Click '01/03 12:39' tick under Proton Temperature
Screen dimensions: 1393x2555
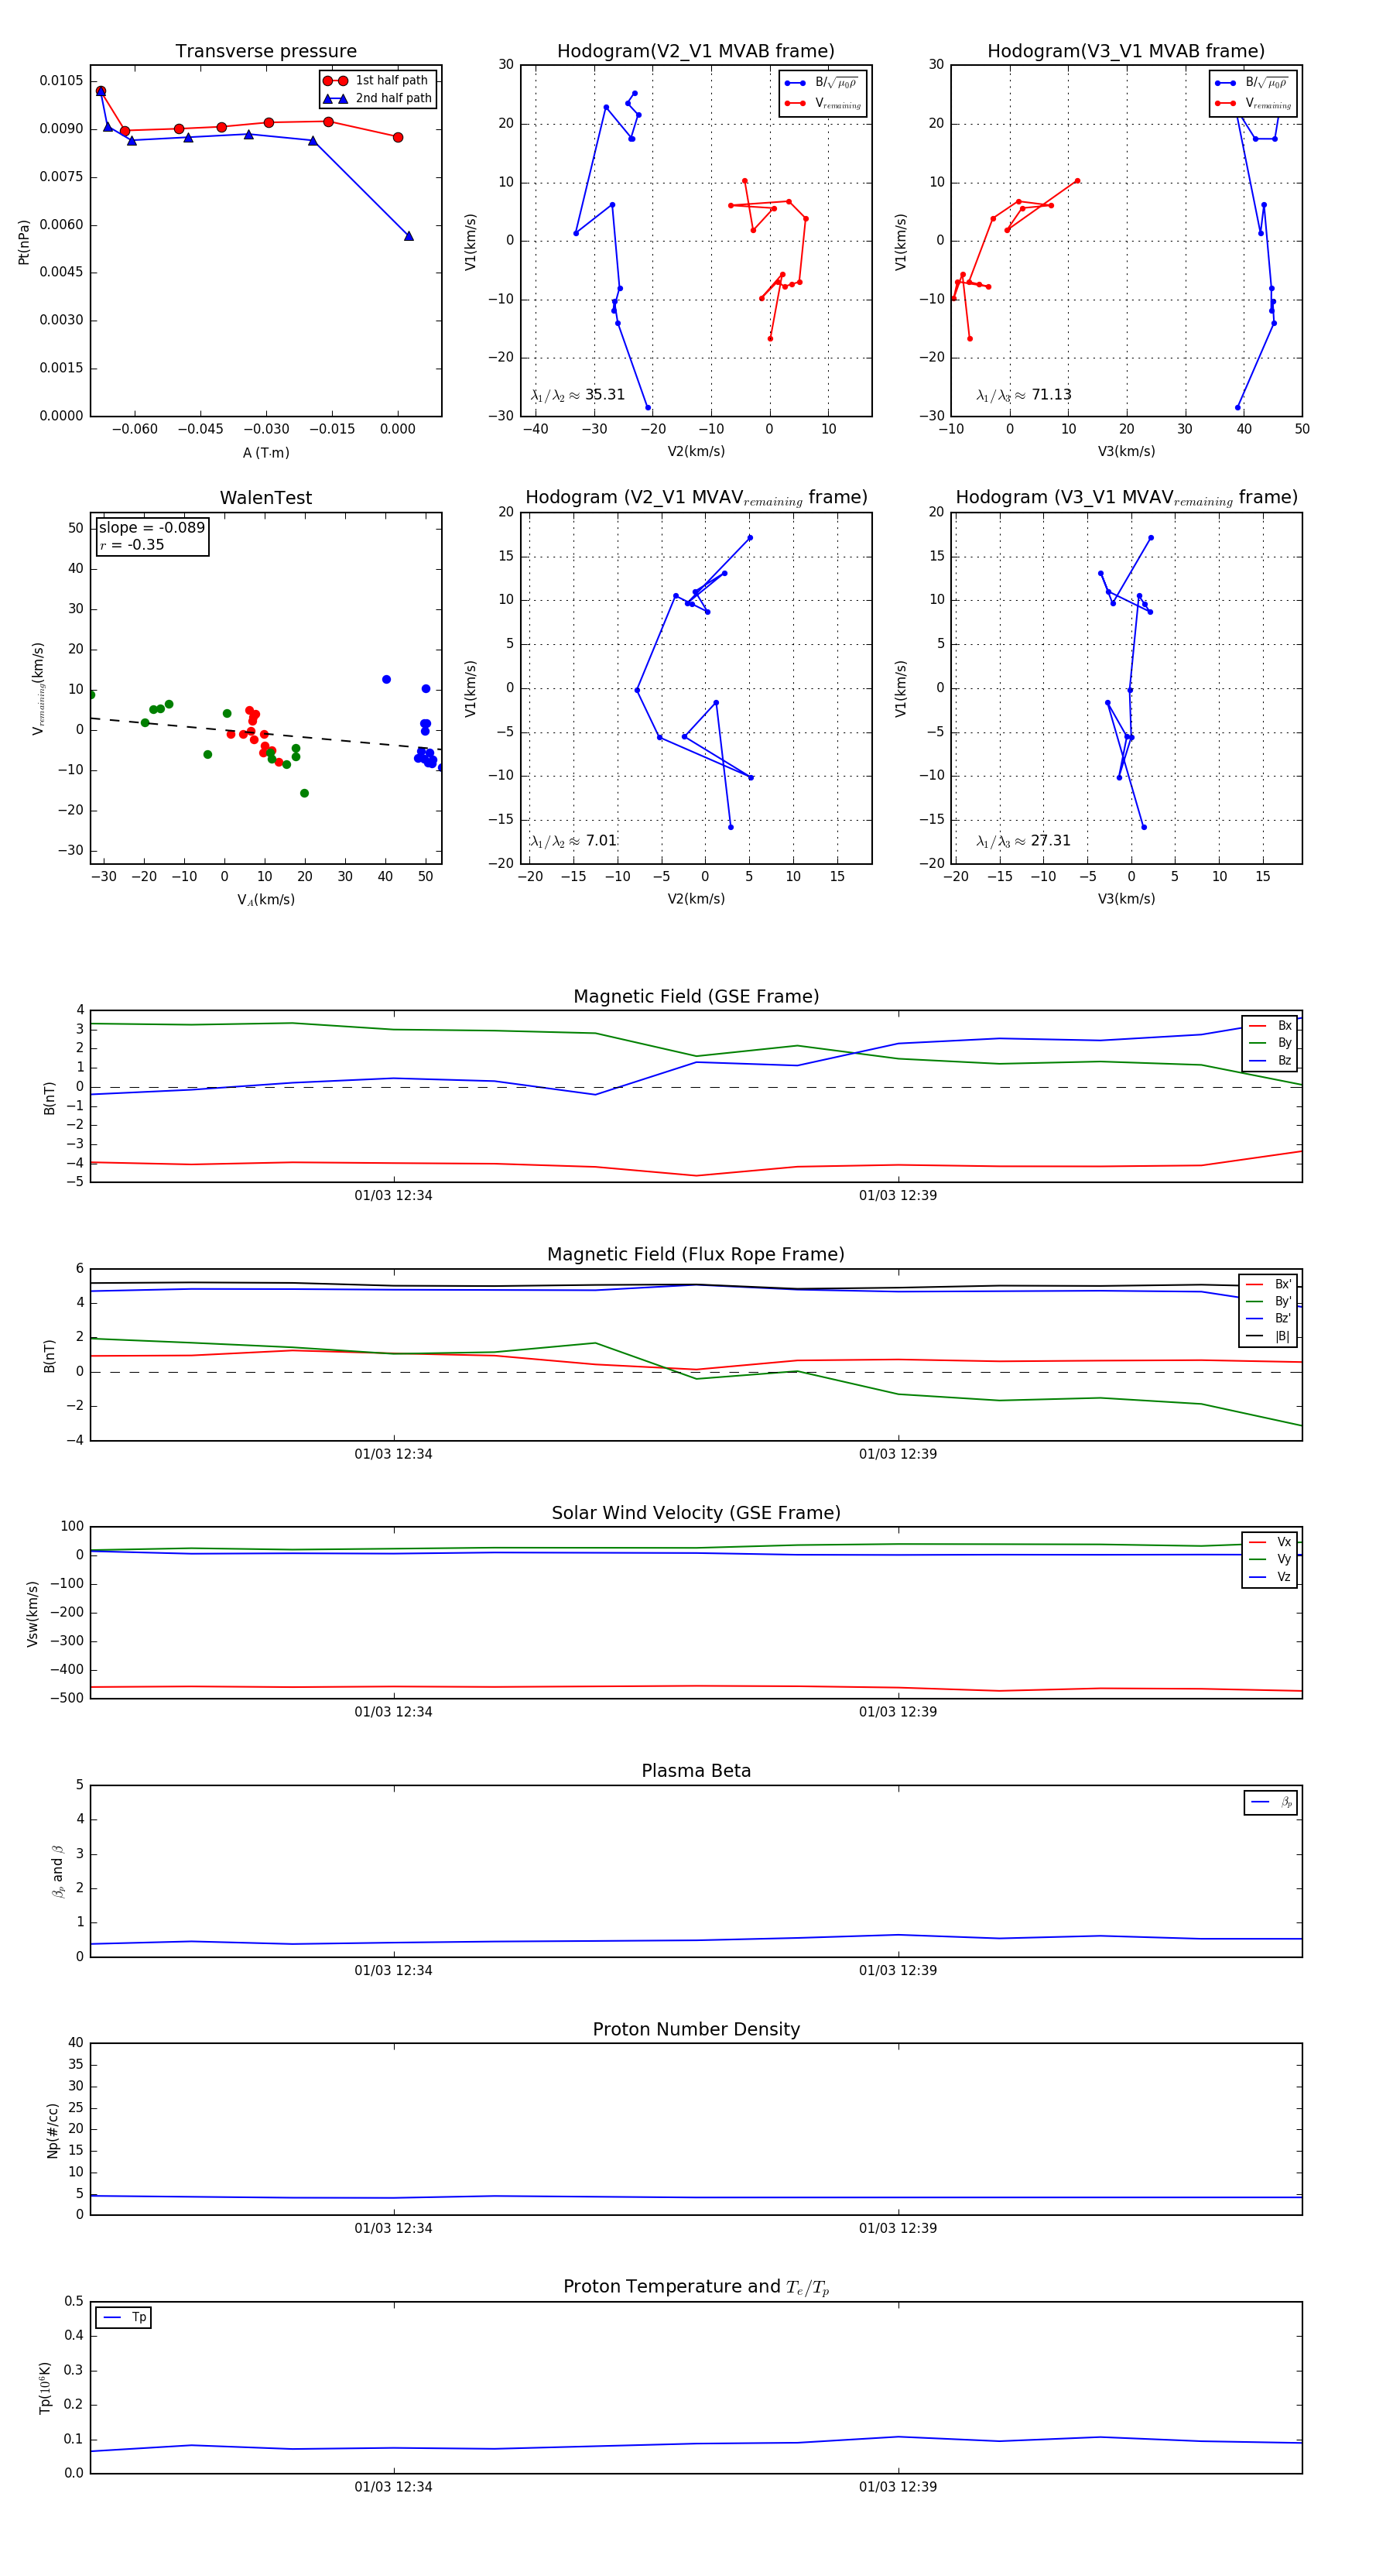(898, 2487)
